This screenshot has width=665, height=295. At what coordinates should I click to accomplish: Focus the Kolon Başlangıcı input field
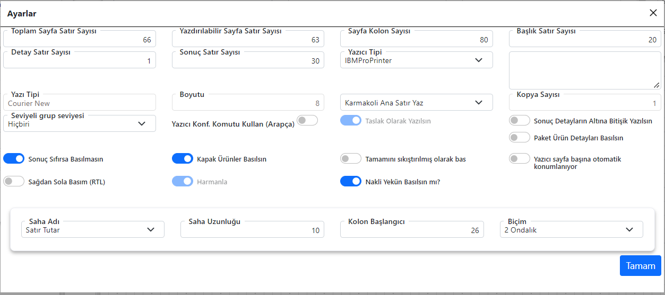[x=412, y=230]
